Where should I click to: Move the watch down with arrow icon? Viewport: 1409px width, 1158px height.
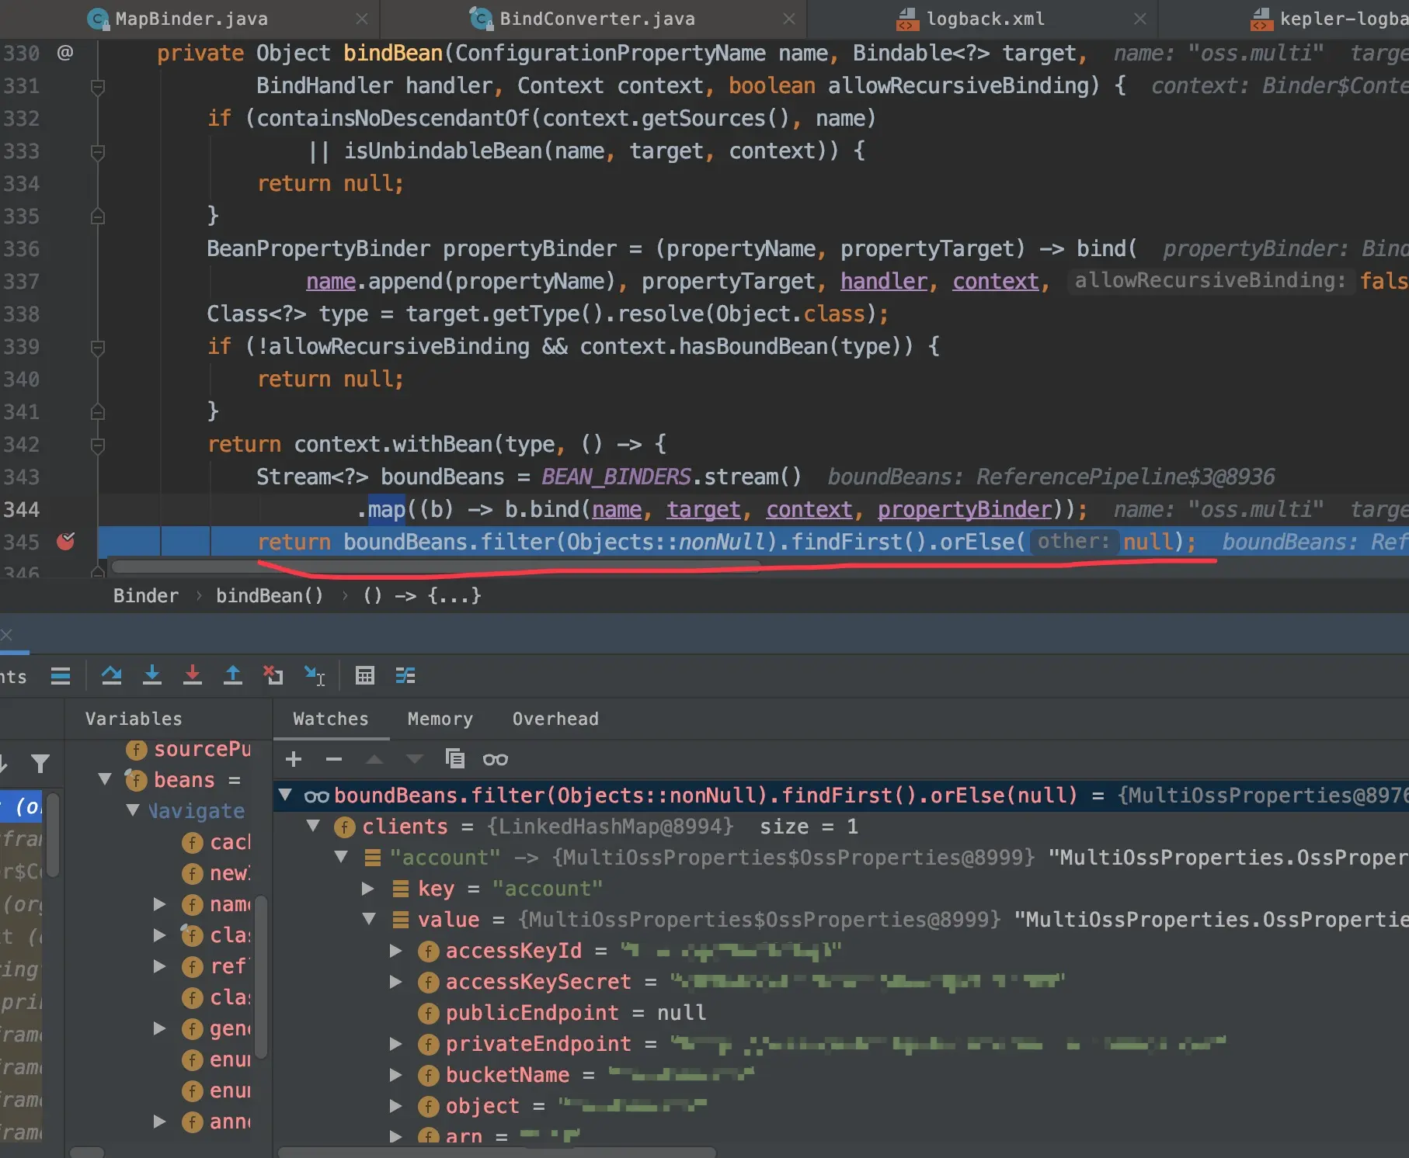coord(415,759)
